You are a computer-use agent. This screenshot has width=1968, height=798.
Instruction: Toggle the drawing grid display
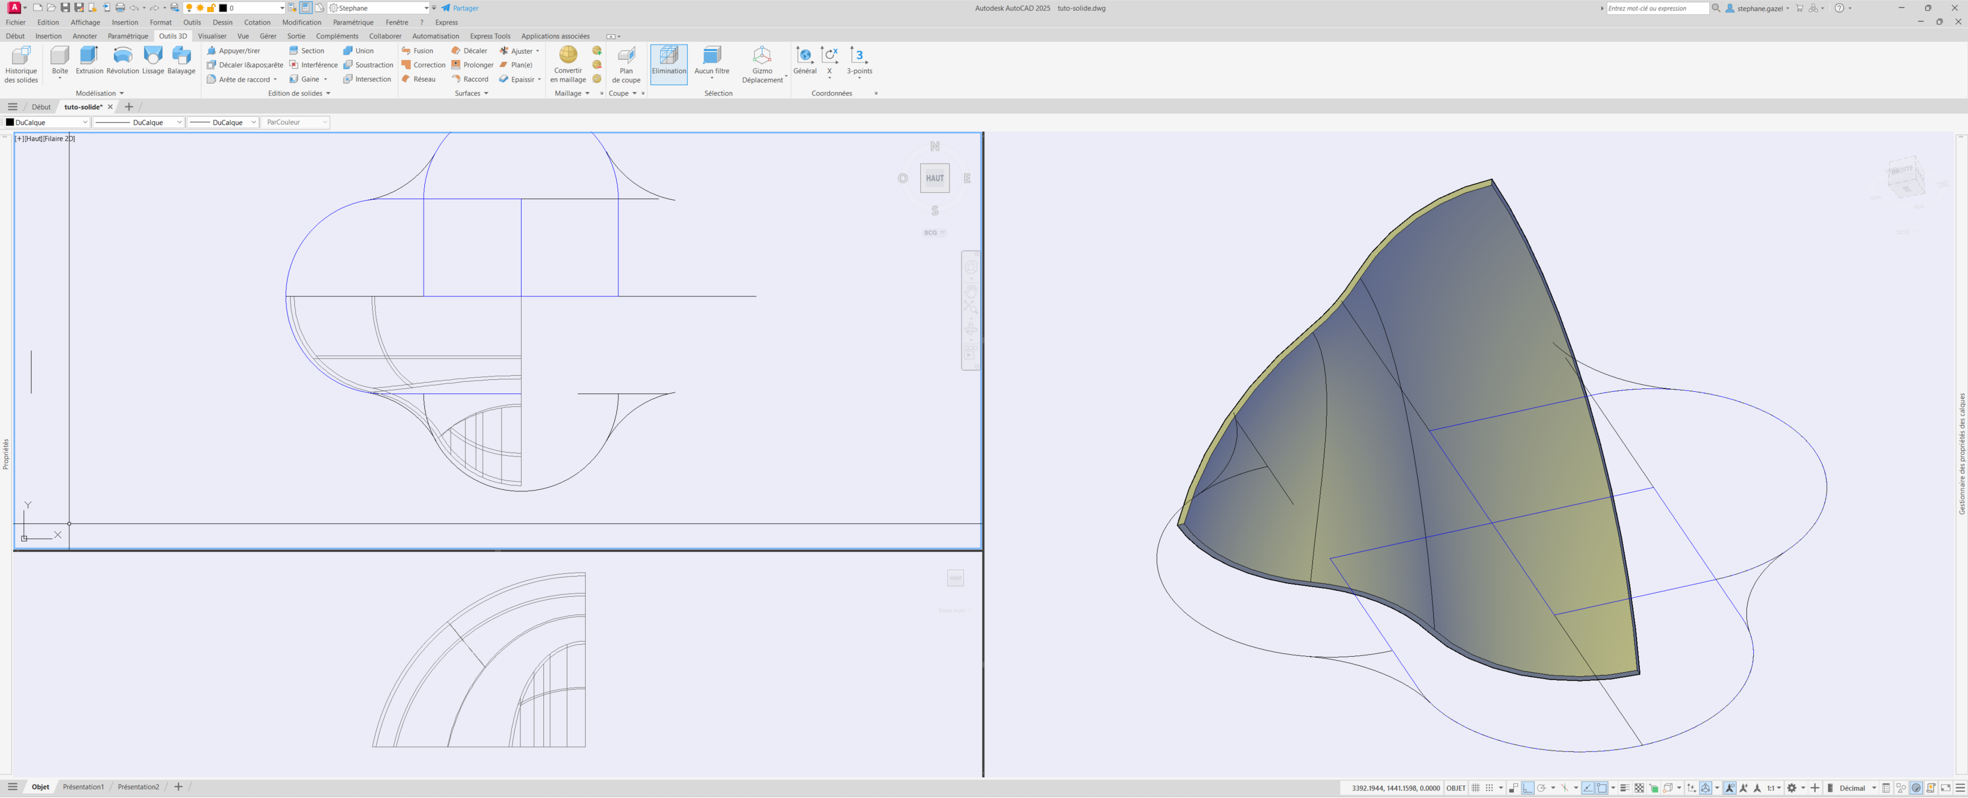coord(1476,788)
